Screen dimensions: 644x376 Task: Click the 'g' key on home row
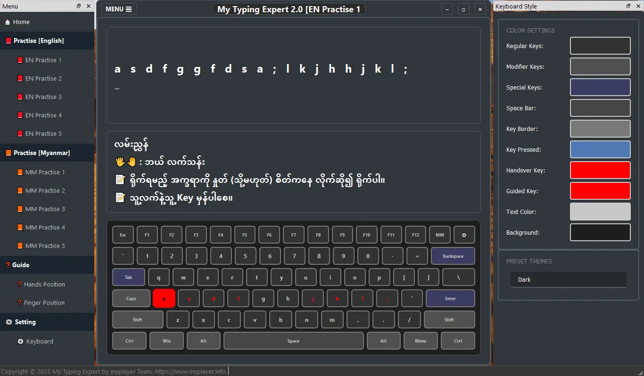[x=264, y=298]
